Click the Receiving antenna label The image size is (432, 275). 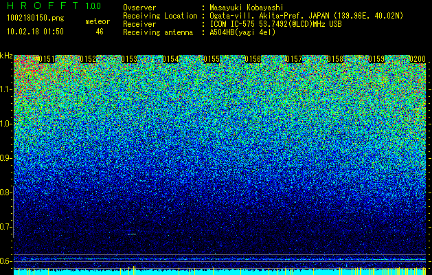(158, 32)
